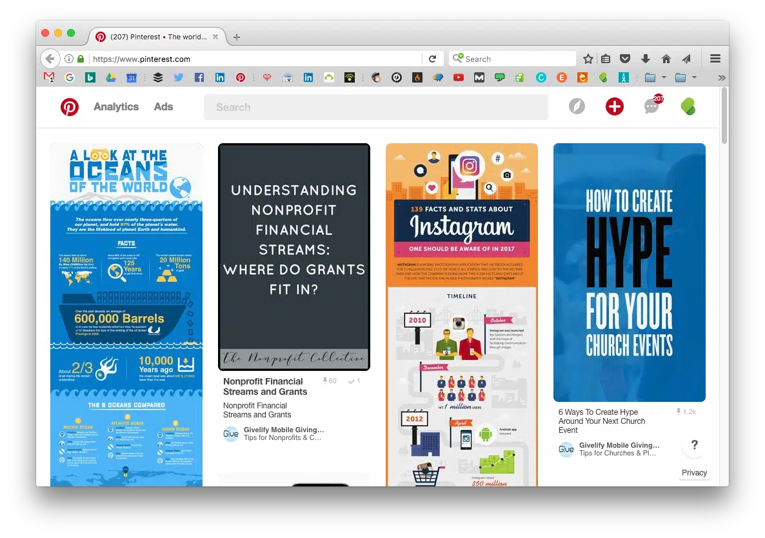Viewport: 765px width, 538px height.
Task: Open the Twitter bookmark
Action: (179, 77)
